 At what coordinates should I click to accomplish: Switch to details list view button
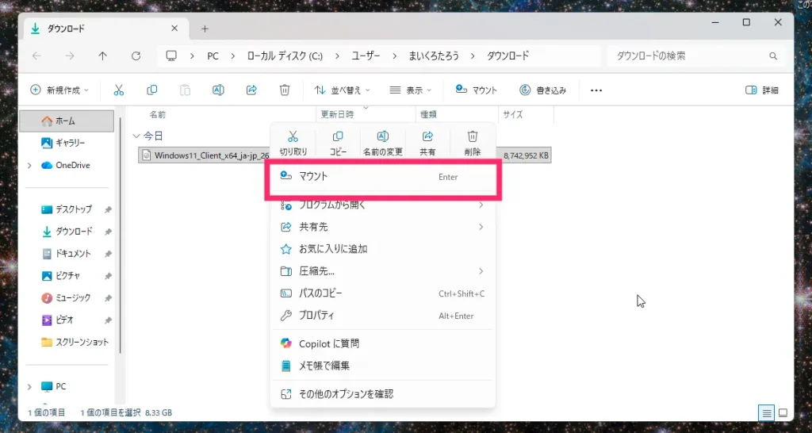pyautogui.click(x=767, y=413)
